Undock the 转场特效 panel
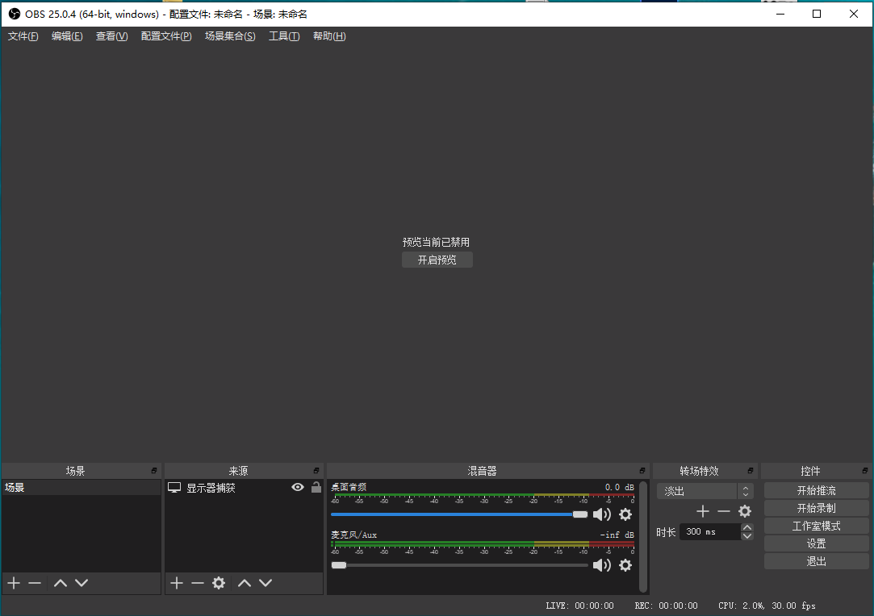 pos(751,471)
